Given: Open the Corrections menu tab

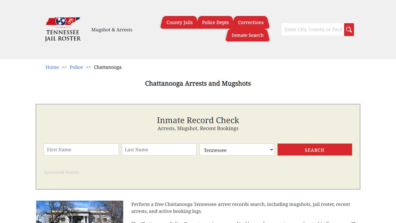Looking at the screenshot, I should point(251,22).
